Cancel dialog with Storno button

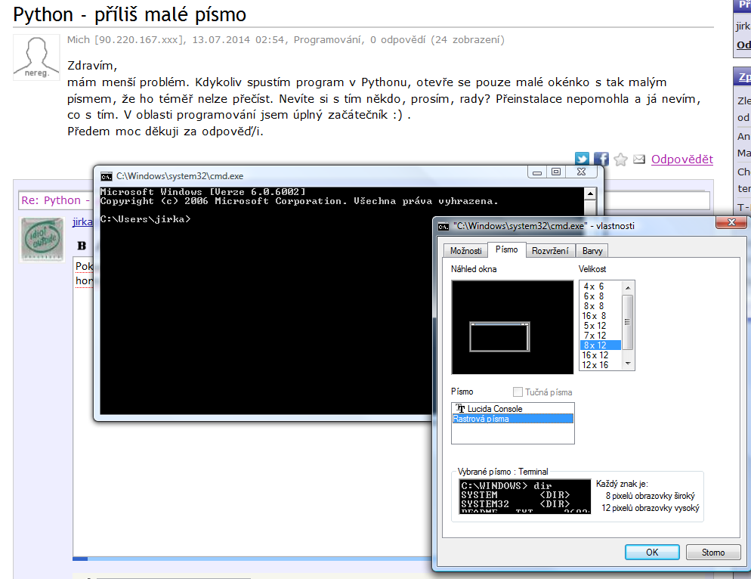[713, 552]
